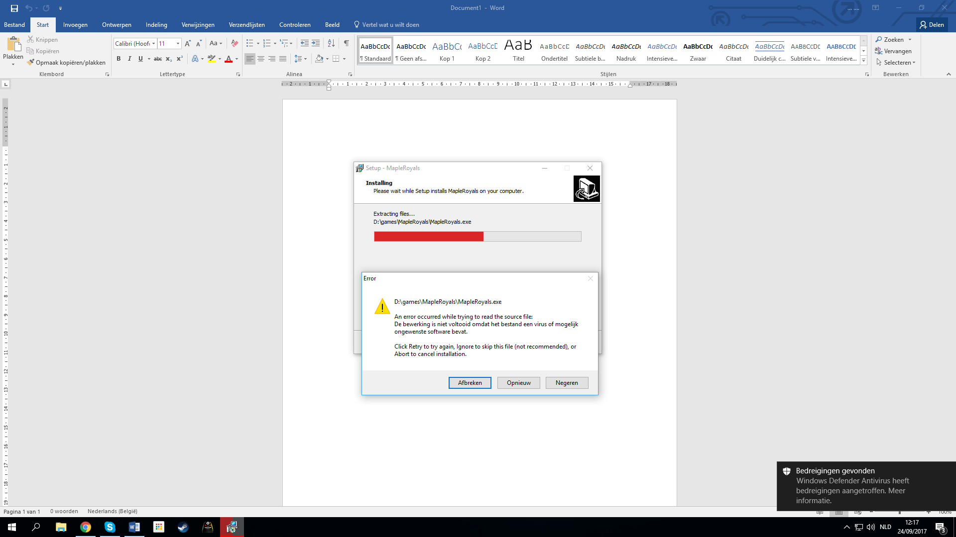Click the sort A-Z icon

coord(331,44)
